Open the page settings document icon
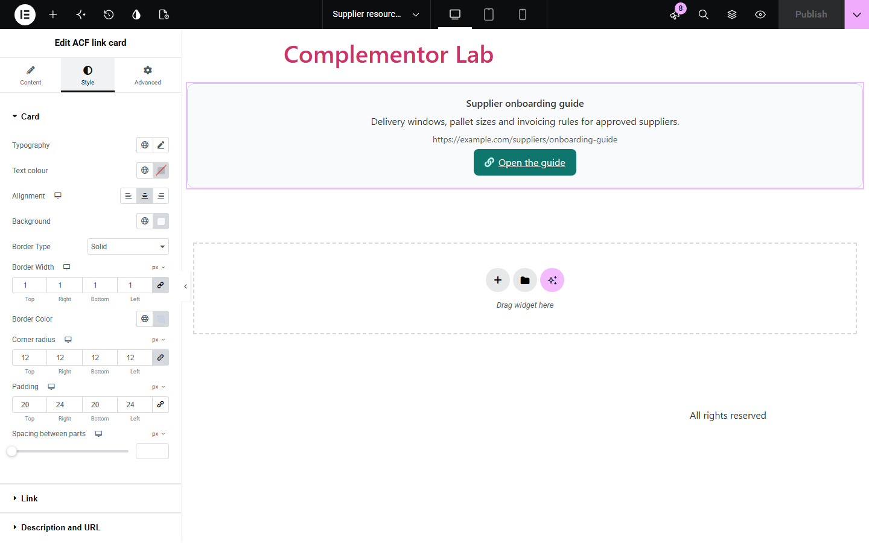Image resolution: width=869 pixels, height=543 pixels. point(164,14)
